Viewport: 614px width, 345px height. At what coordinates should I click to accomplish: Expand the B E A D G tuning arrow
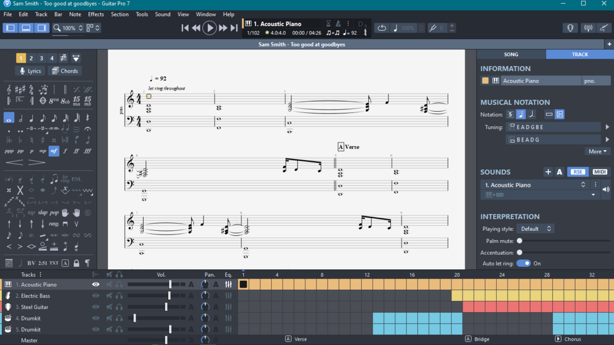click(x=607, y=140)
